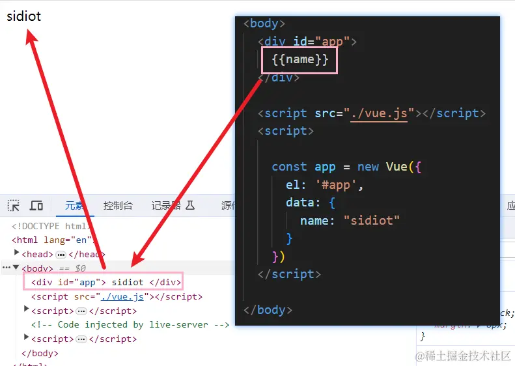Click the body element actions ellipsis
515x366 pixels.
point(7,268)
